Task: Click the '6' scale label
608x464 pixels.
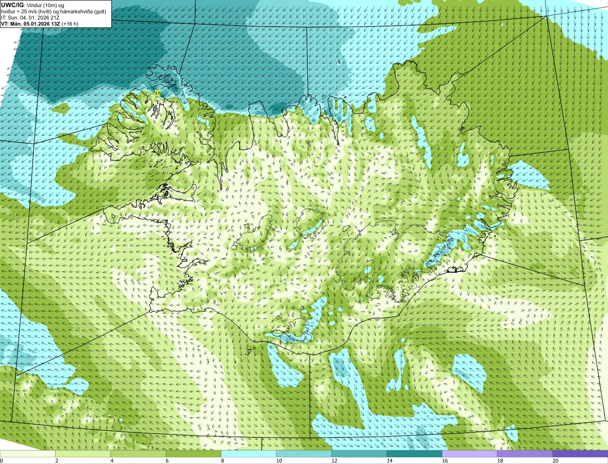Action: (167, 461)
